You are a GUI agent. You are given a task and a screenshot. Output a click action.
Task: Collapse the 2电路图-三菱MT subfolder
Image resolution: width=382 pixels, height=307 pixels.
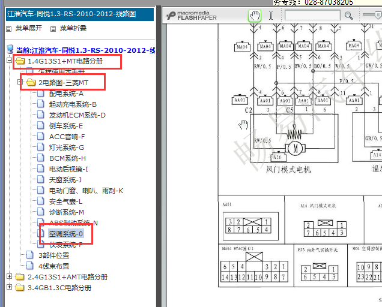(20, 82)
